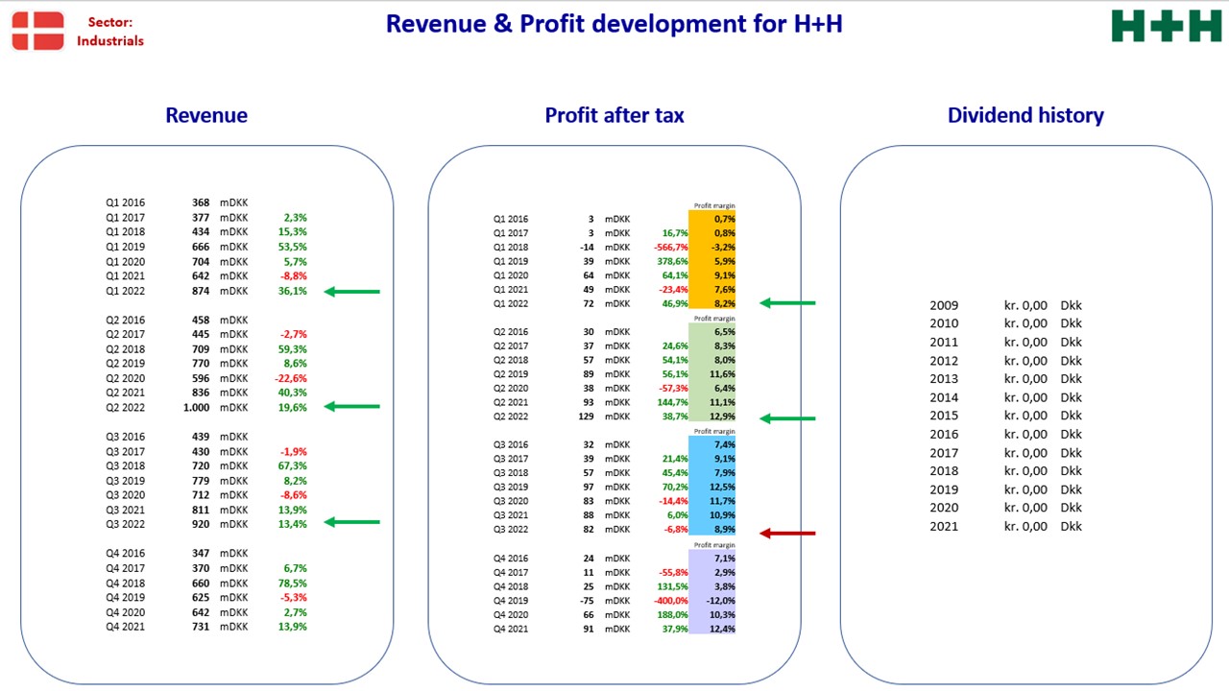Image resolution: width=1229 pixels, height=691 pixels.
Task: Click the profit margin value "-3,2%"
Action: point(722,248)
